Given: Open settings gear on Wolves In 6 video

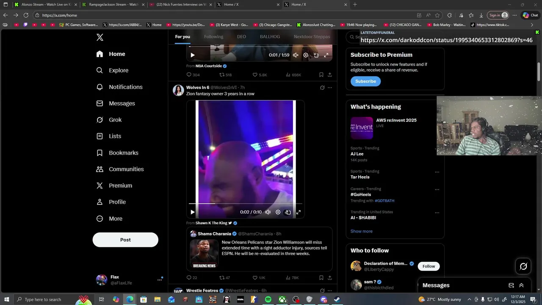Looking at the screenshot, I should [x=278, y=212].
